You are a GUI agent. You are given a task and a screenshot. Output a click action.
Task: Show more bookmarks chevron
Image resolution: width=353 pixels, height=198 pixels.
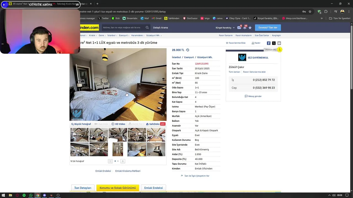coord(322,18)
